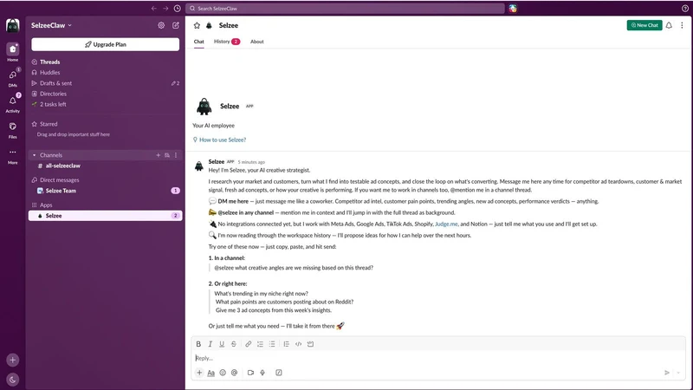The height and width of the screenshot is (390, 693).
Task: Open the How to use Selzee link
Action: pyautogui.click(x=223, y=140)
